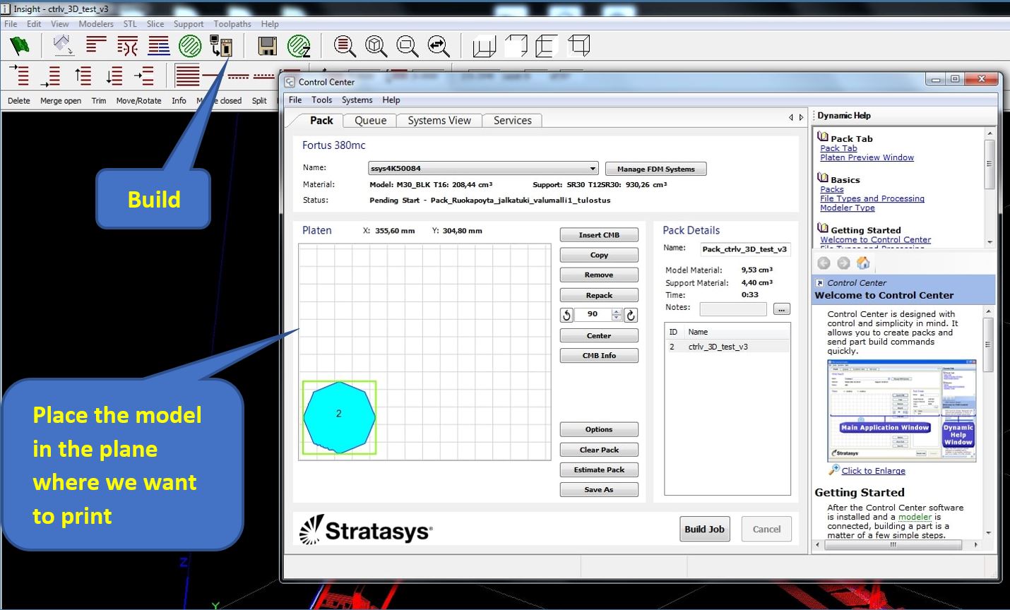
Task: Click the layer down arrow icon
Action: coord(114,76)
